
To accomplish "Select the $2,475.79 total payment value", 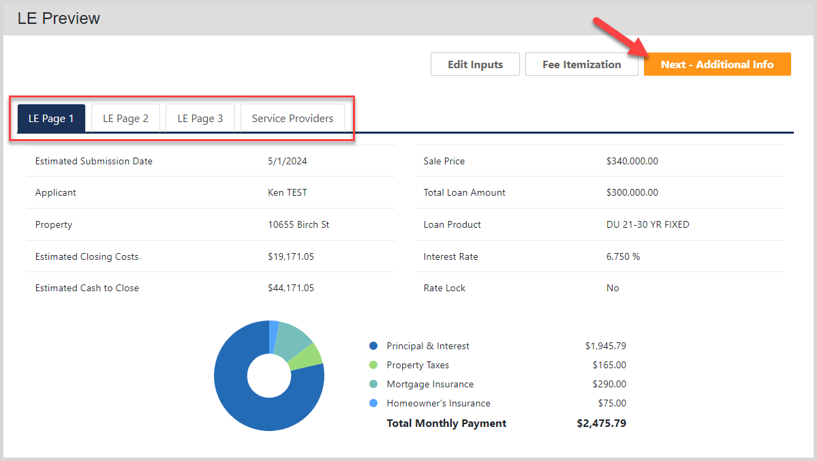I will [601, 423].
